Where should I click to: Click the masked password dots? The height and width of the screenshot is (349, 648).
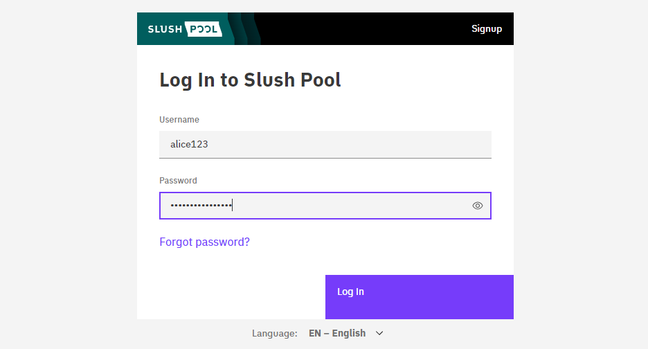201,205
